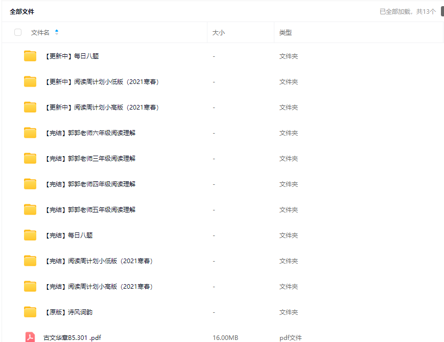Image resolution: width=444 pixels, height=342 pixels.
Task: Open the 古文华章B5.301.pdf file name
Action: click(x=72, y=338)
